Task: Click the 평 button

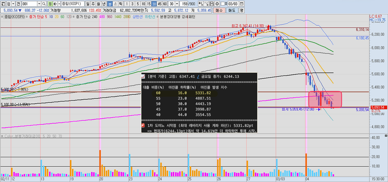Action: click(x=241, y=10)
